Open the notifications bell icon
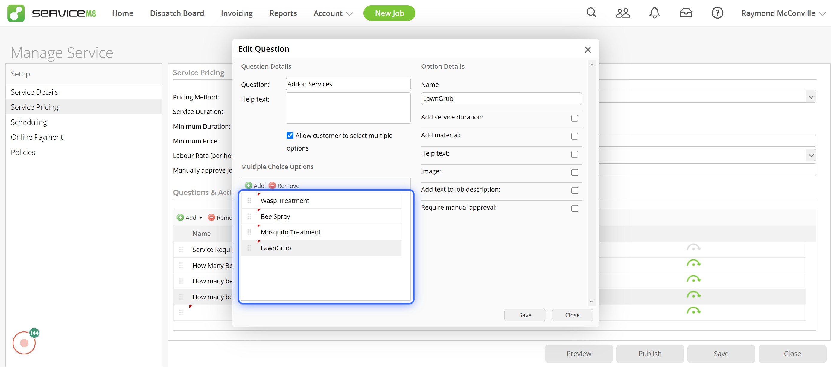This screenshot has width=831, height=367. (654, 13)
